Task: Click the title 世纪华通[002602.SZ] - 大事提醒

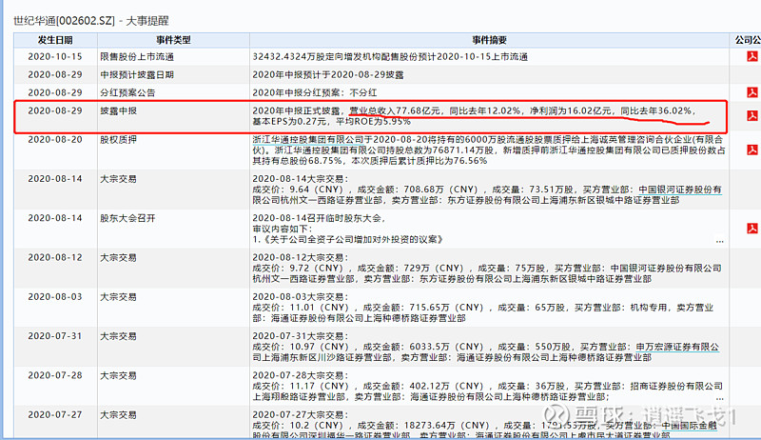Action: point(90,20)
